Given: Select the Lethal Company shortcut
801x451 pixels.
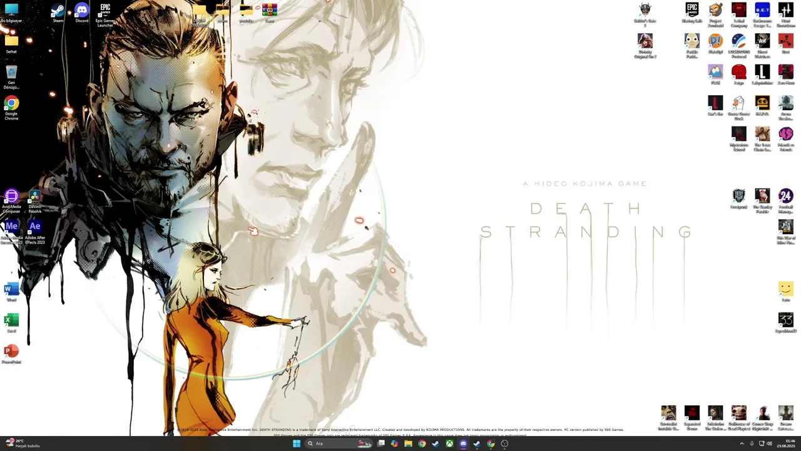Looking at the screenshot, I should pos(739,15).
